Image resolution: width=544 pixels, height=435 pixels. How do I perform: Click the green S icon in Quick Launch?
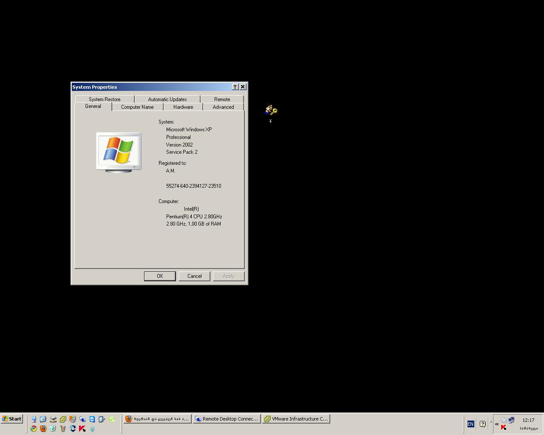[112, 419]
